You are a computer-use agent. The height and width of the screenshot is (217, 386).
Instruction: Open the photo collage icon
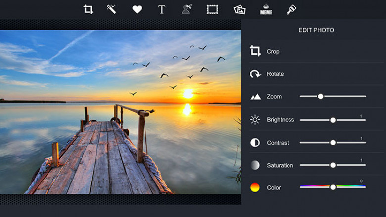click(240, 9)
